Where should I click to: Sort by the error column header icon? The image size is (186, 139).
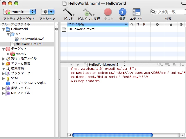157,25
